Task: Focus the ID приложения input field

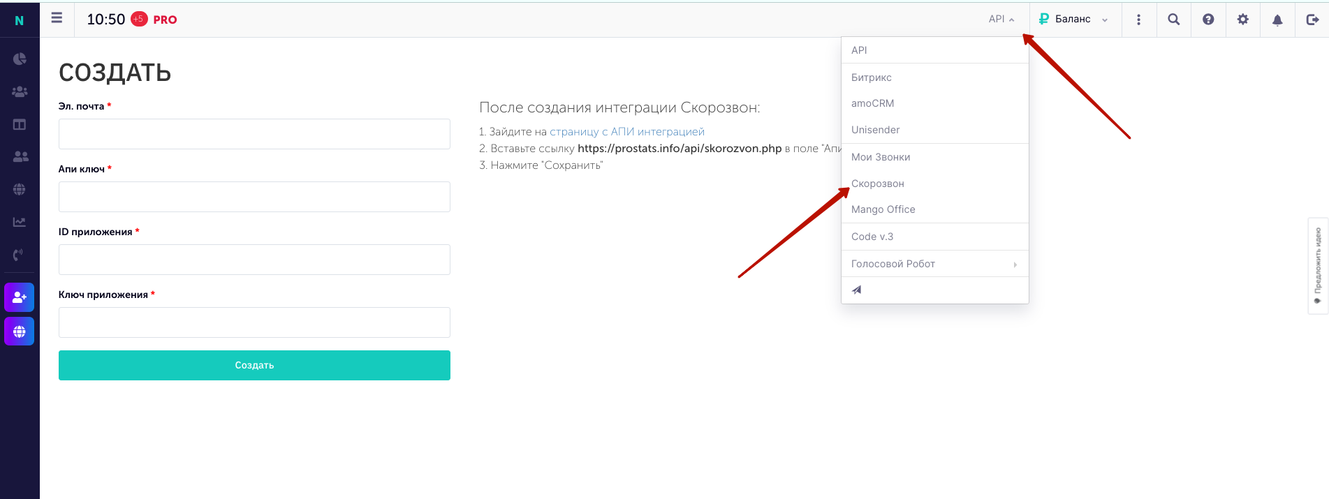Action: [x=254, y=260]
